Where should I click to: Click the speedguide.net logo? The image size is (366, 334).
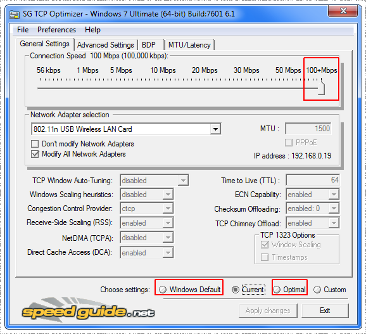coord(88,311)
